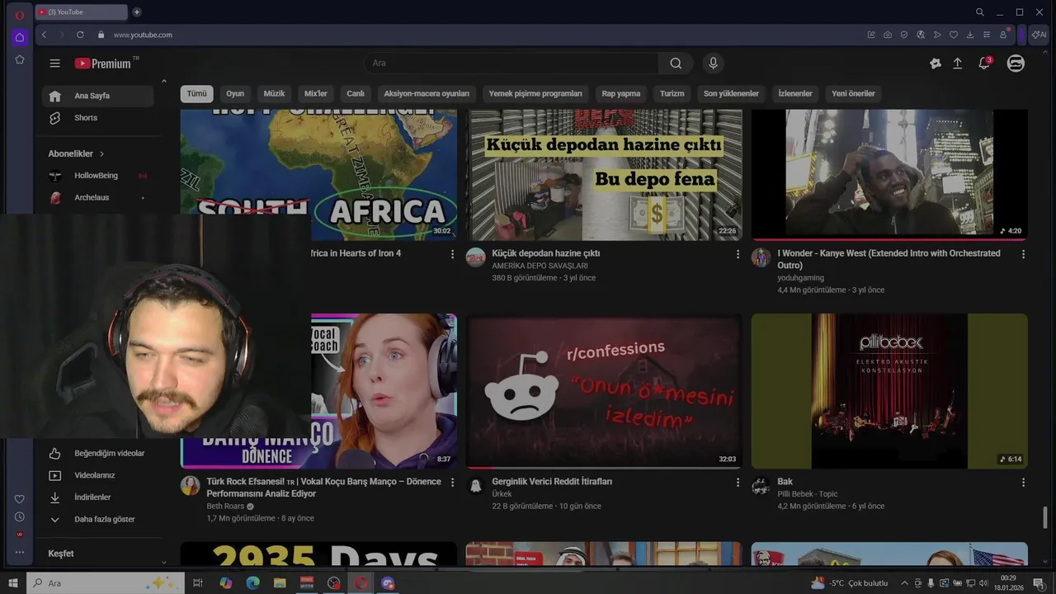Click the search magnifier button
Screen dimensions: 1056x594
coord(676,64)
